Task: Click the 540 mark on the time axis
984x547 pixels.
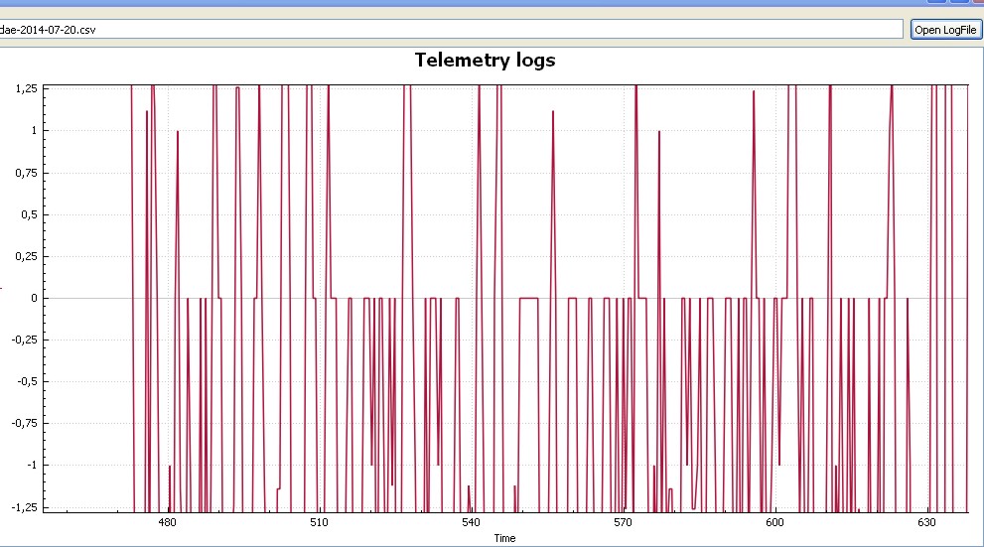Action: pyautogui.click(x=471, y=522)
